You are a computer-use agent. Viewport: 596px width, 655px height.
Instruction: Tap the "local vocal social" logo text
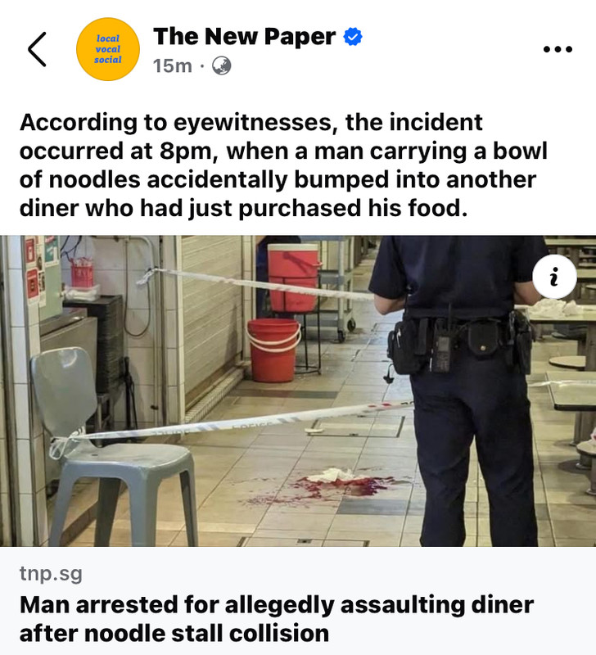point(108,49)
